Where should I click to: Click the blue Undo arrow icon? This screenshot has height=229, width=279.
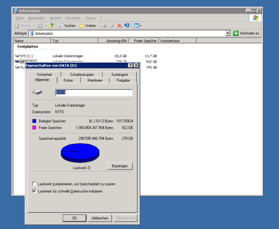pos(127,26)
